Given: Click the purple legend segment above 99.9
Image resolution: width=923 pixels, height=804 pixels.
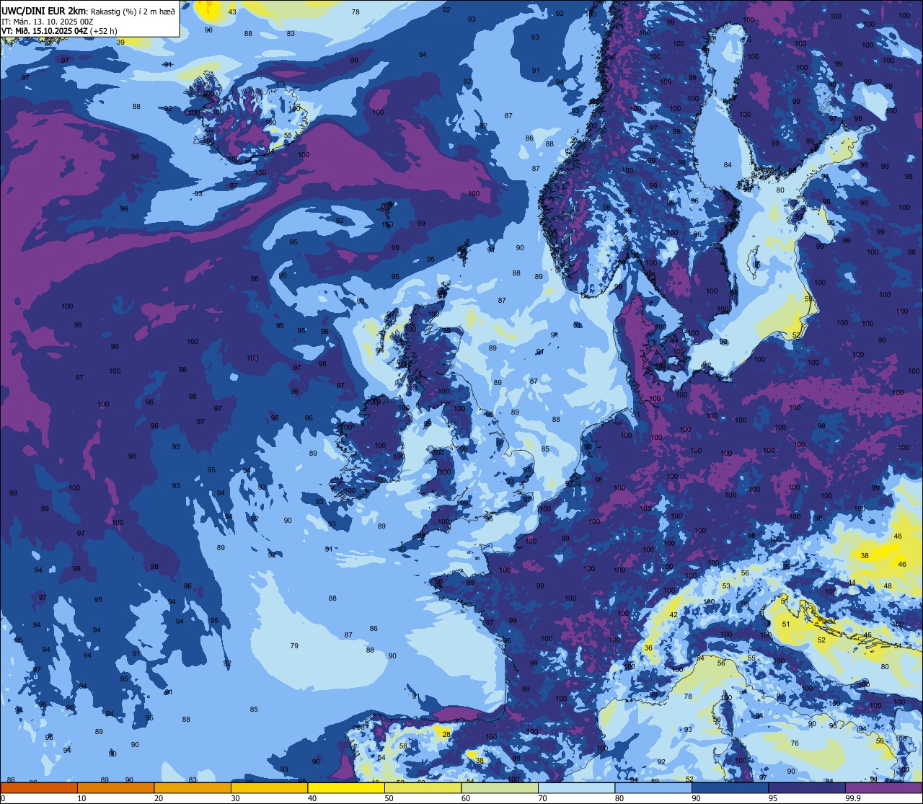Looking at the screenshot, I should (884, 788).
